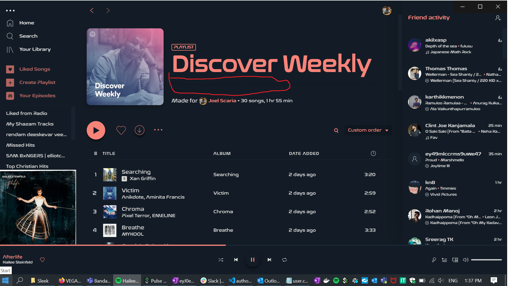Open the play queue icon
Image resolution: width=509 pixels, height=286 pixels.
(445, 260)
